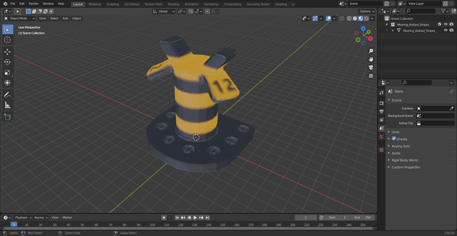This screenshot has height=236, width=457.
Task: Open viewport Options dropdown
Action: (x=367, y=11)
